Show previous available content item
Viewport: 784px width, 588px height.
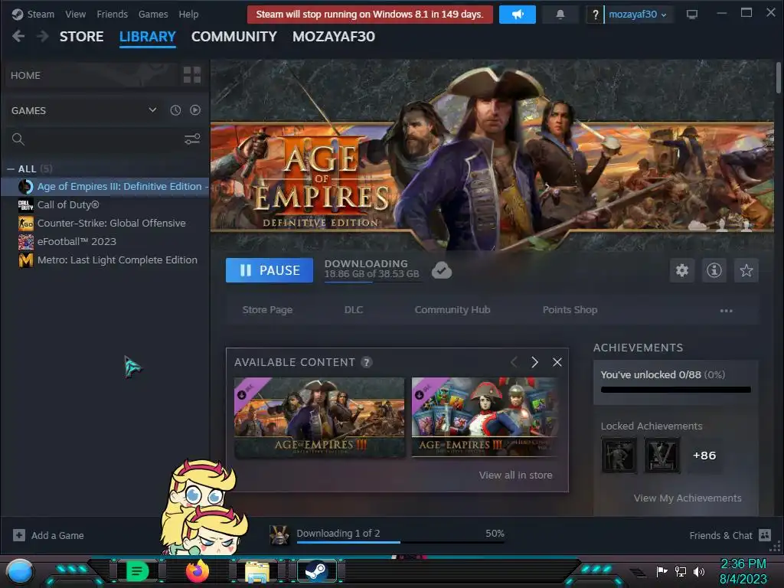(x=514, y=362)
